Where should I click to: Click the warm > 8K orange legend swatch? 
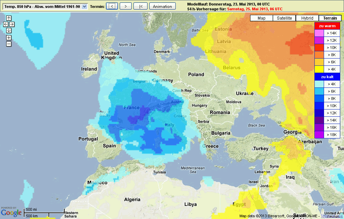pos(319,55)
